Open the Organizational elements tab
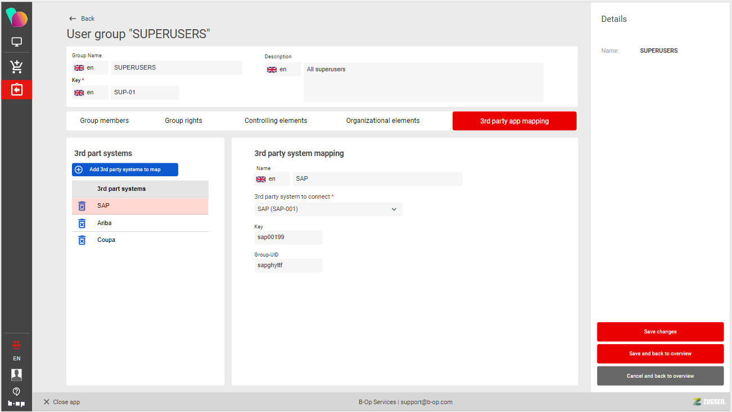The image size is (732, 412). (x=382, y=121)
